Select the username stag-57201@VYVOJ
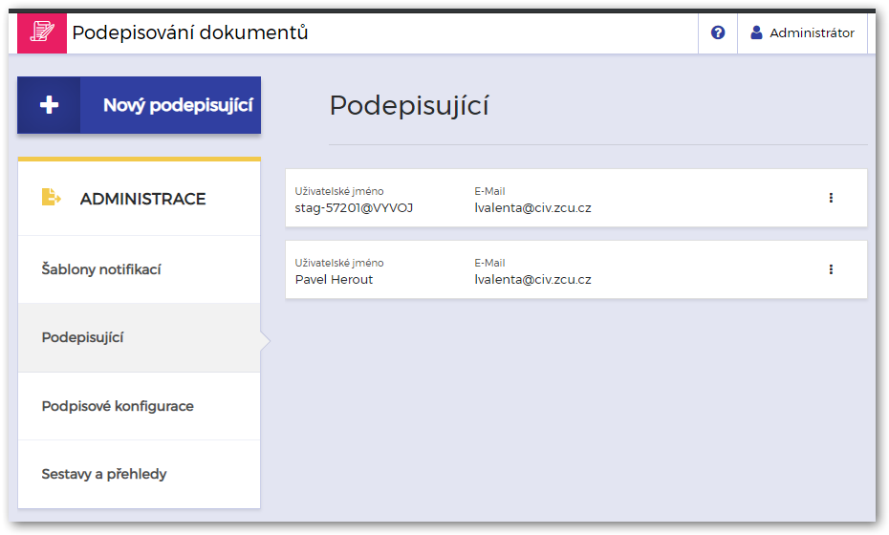Viewport: 889px width, 535px height. click(x=354, y=207)
